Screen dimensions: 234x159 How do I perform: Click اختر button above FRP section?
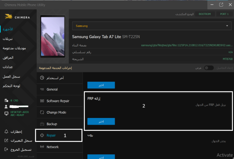[x=101, y=85]
